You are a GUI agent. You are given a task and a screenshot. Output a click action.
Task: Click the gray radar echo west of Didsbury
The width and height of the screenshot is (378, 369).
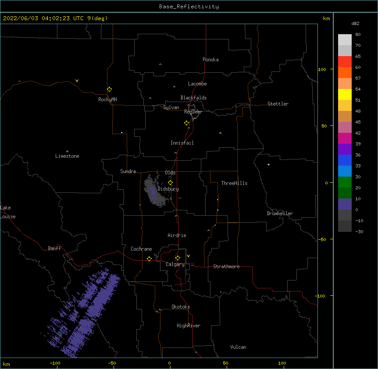pyautogui.click(x=154, y=192)
